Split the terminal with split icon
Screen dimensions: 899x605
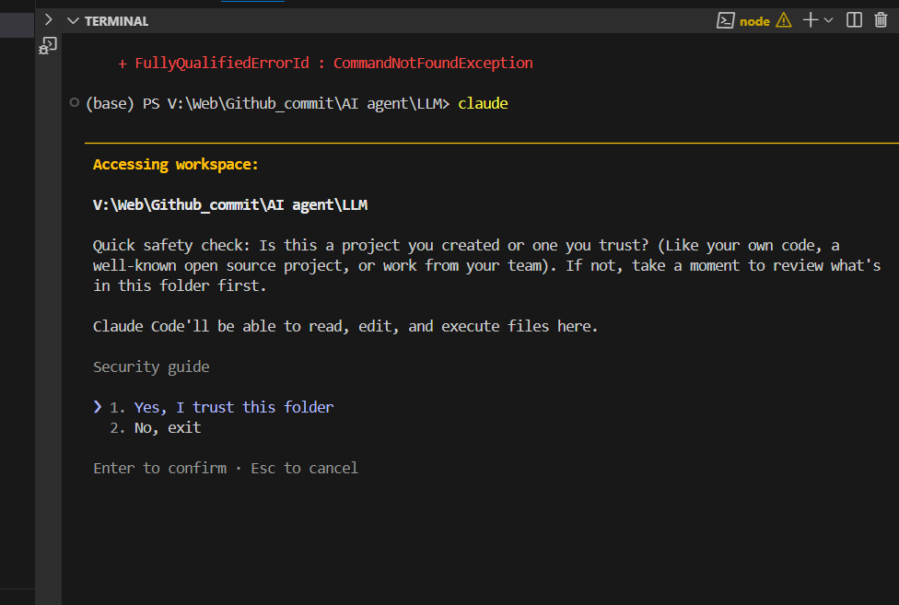[854, 20]
